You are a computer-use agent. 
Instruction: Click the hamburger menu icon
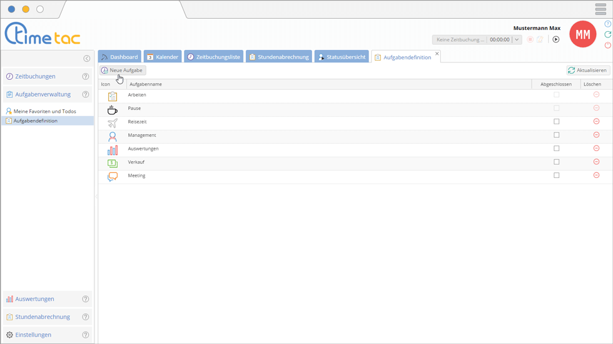(x=600, y=9)
